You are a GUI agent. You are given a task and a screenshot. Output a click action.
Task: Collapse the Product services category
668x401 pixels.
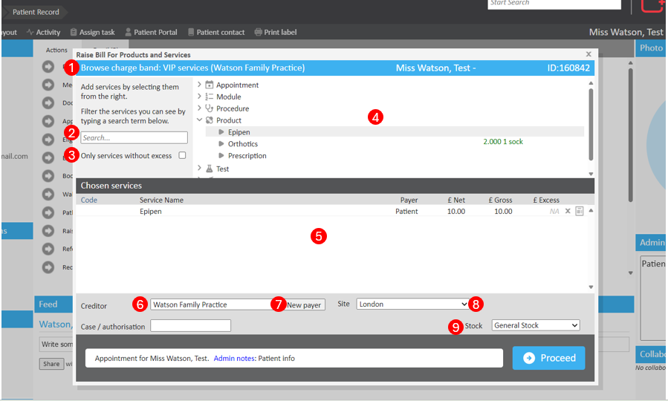(x=199, y=120)
